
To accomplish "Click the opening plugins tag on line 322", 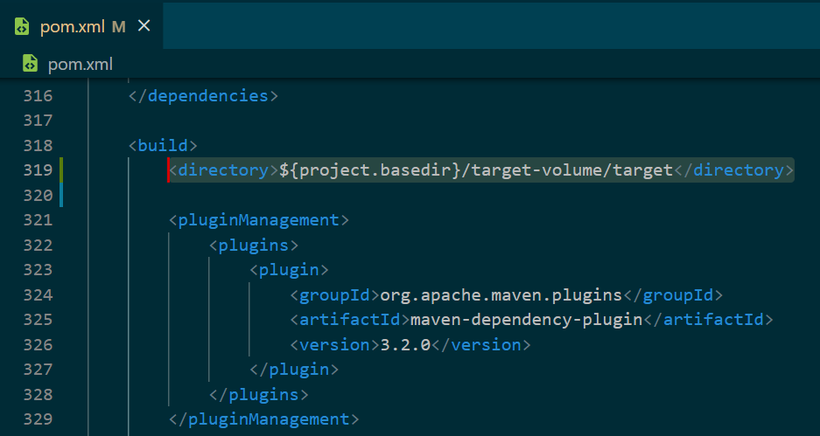I will [x=254, y=245].
